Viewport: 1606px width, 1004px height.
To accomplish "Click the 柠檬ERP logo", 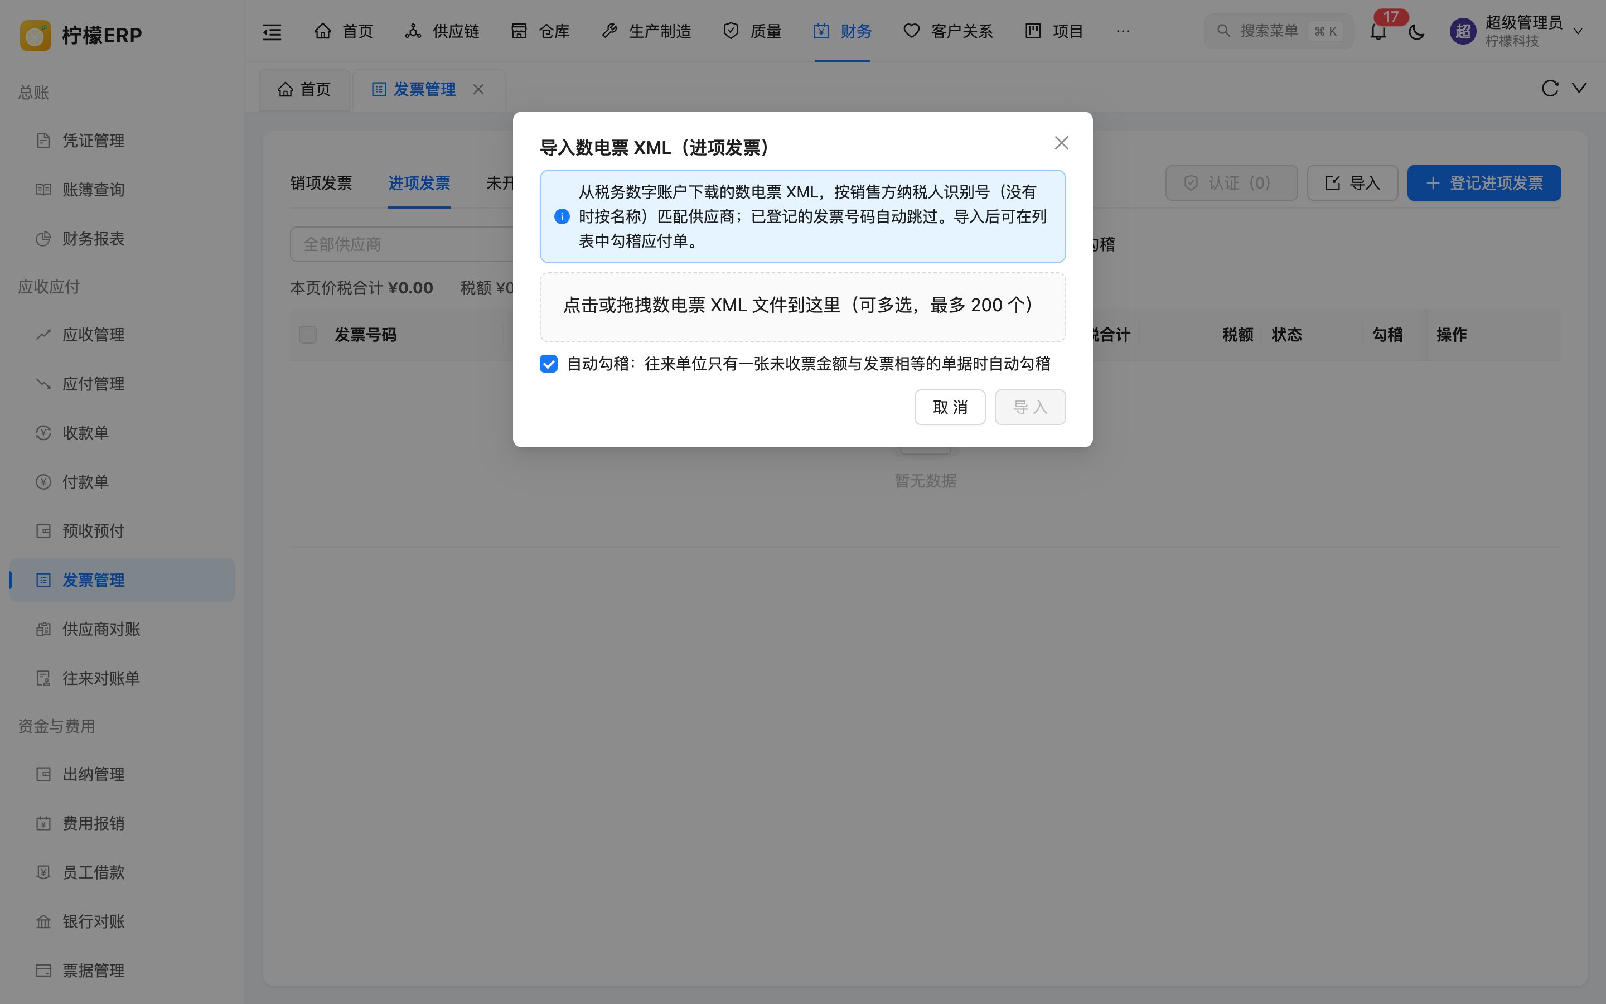I will point(81,35).
